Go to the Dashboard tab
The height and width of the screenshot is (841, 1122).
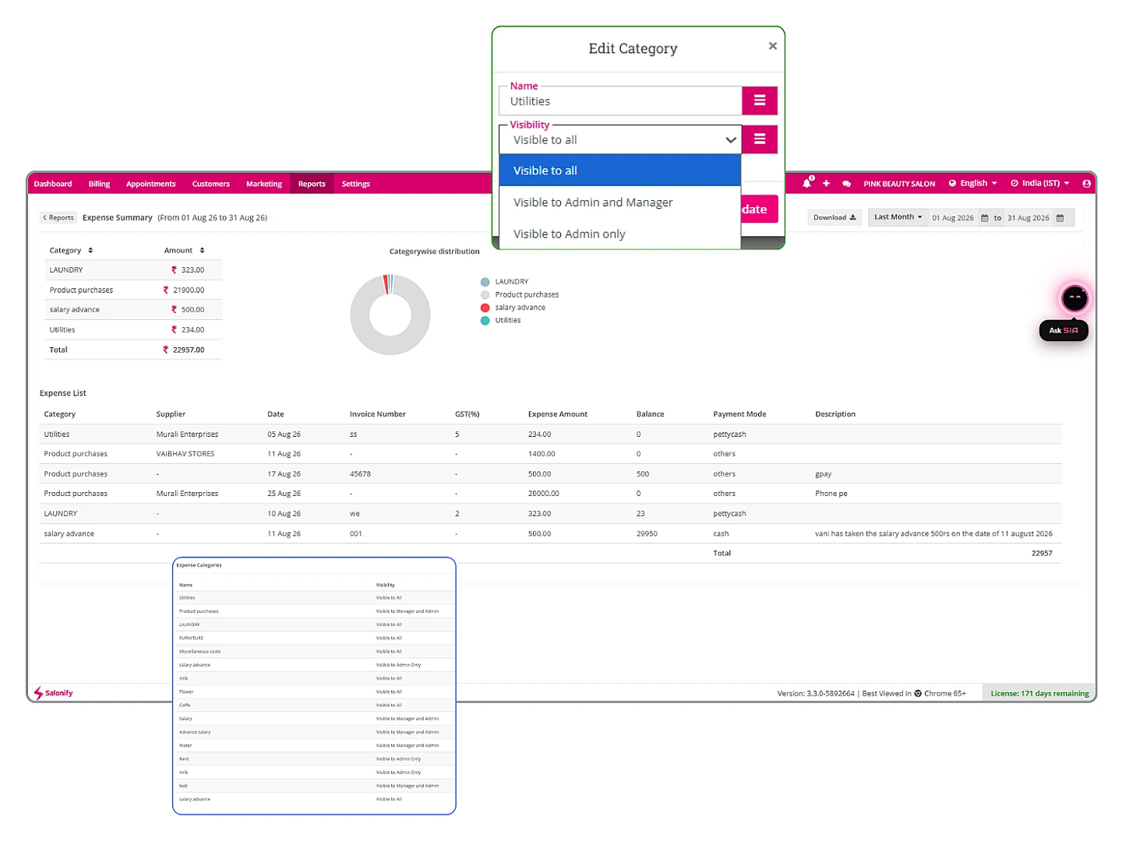(53, 184)
